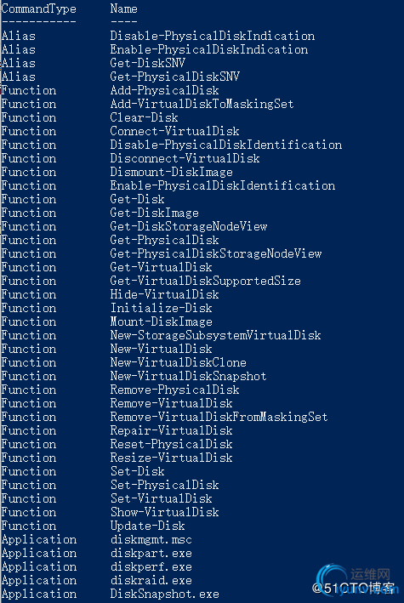Click New-StorageSubsystemVirtualDisk entry
Image resolution: width=404 pixels, height=603 pixels.
point(215,335)
